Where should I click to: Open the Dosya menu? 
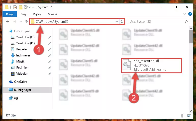click(10, 14)
